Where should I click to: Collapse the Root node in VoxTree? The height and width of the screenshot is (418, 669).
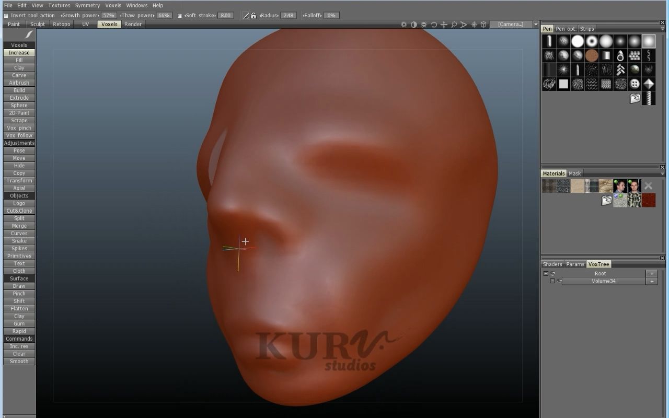[x=546, y=274]
